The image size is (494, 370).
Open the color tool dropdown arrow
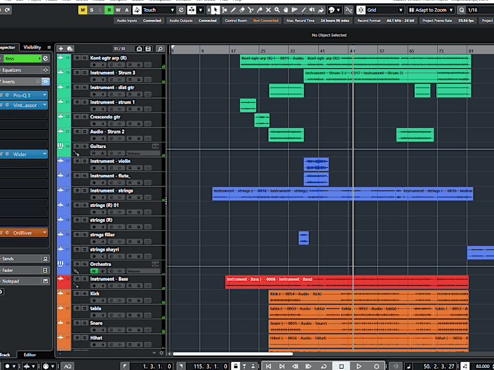[x=339, y=10]
